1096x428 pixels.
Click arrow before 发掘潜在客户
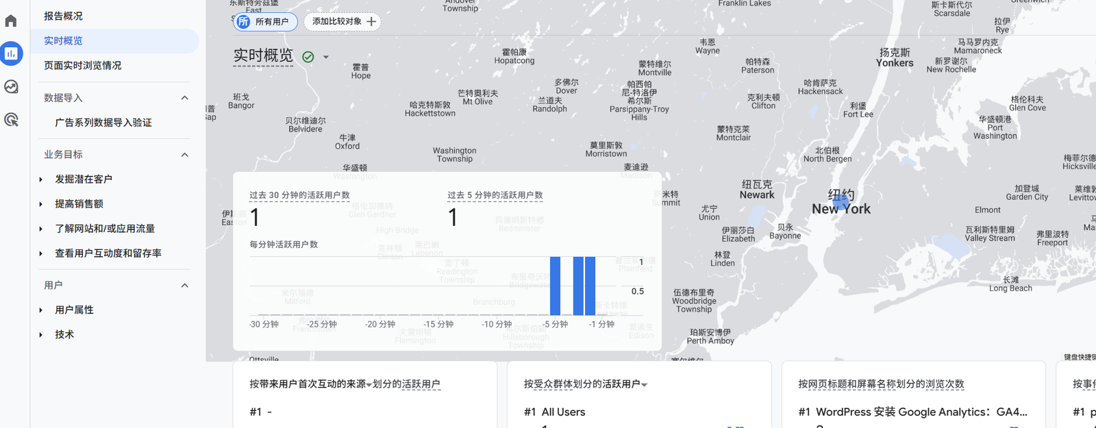[x=41, y=179]
